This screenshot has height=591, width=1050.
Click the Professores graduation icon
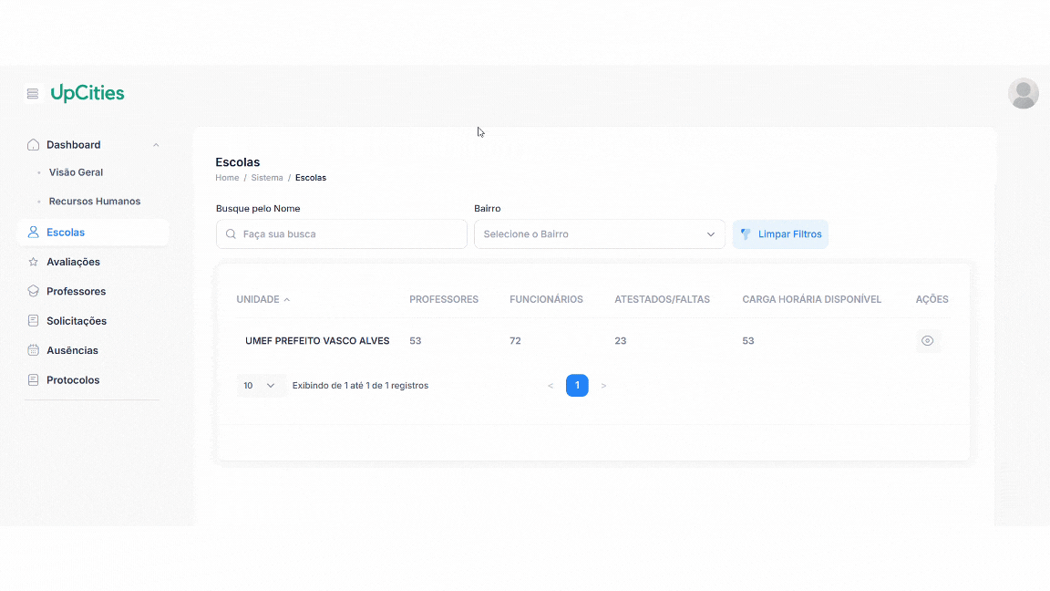33,292
